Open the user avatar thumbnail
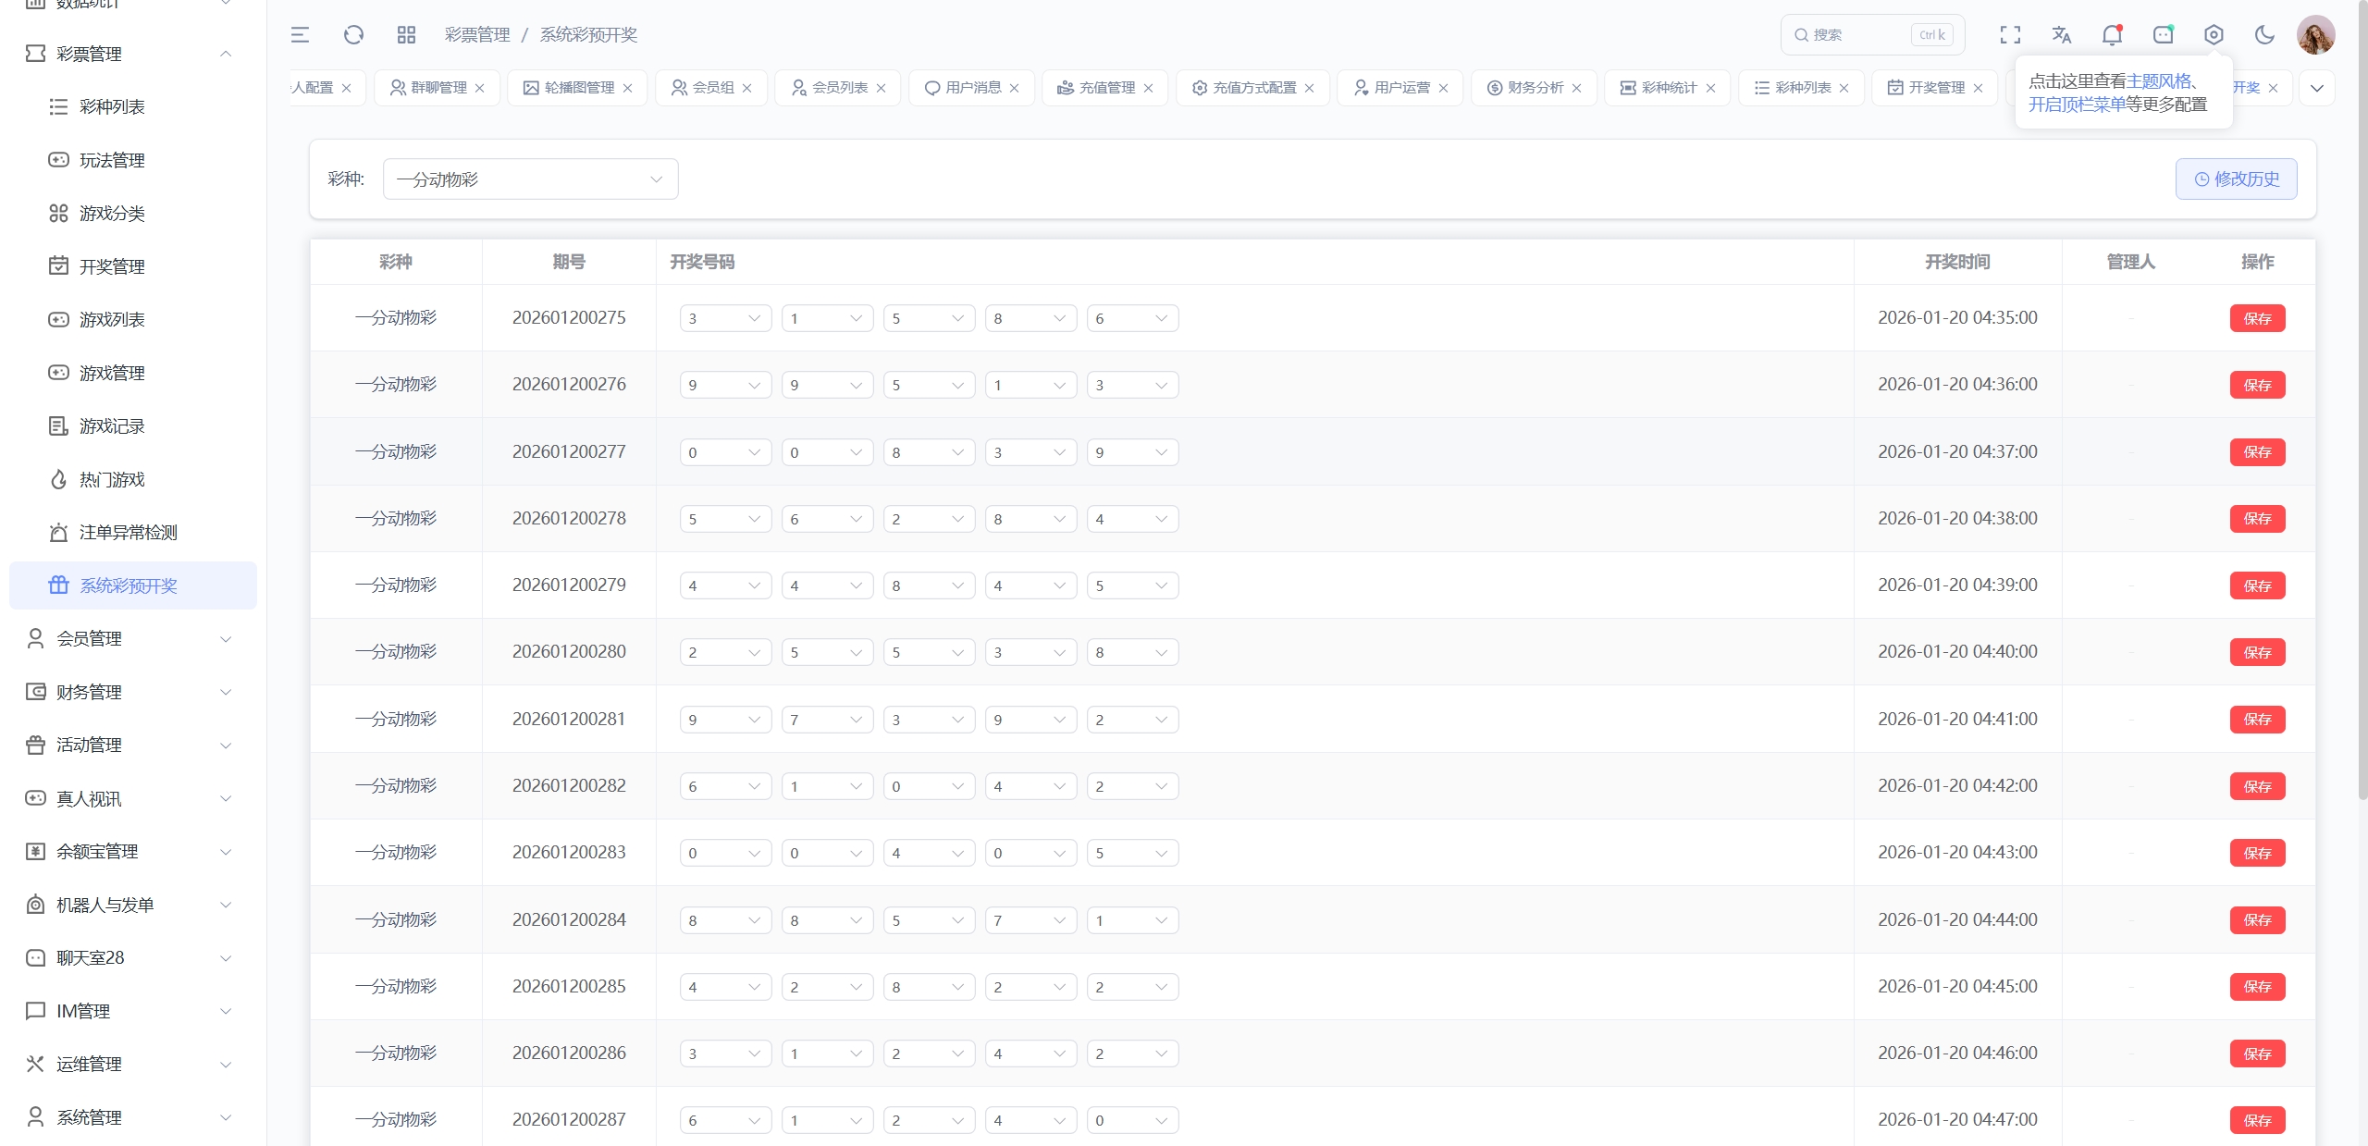Viewport: 2368px width, 1146px height. pyautogui.click(x=2315, y=35)
